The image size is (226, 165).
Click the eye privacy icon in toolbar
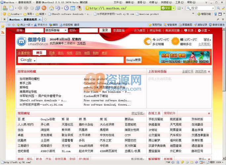(x=79, y=8)
